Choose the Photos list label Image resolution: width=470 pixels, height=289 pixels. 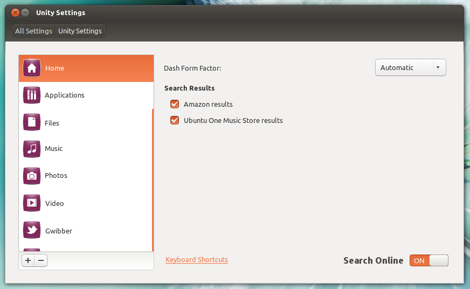click(56, 175)
